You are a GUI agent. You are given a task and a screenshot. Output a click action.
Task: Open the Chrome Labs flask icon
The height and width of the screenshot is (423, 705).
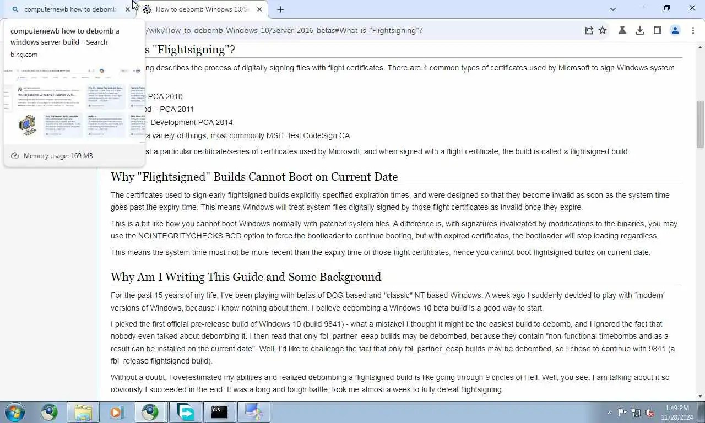pos(622,30)
